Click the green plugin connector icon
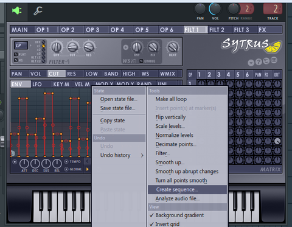This screenshot has height=227, width=292. pos(16,10)
